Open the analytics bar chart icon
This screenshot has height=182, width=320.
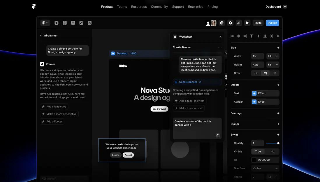239,23
